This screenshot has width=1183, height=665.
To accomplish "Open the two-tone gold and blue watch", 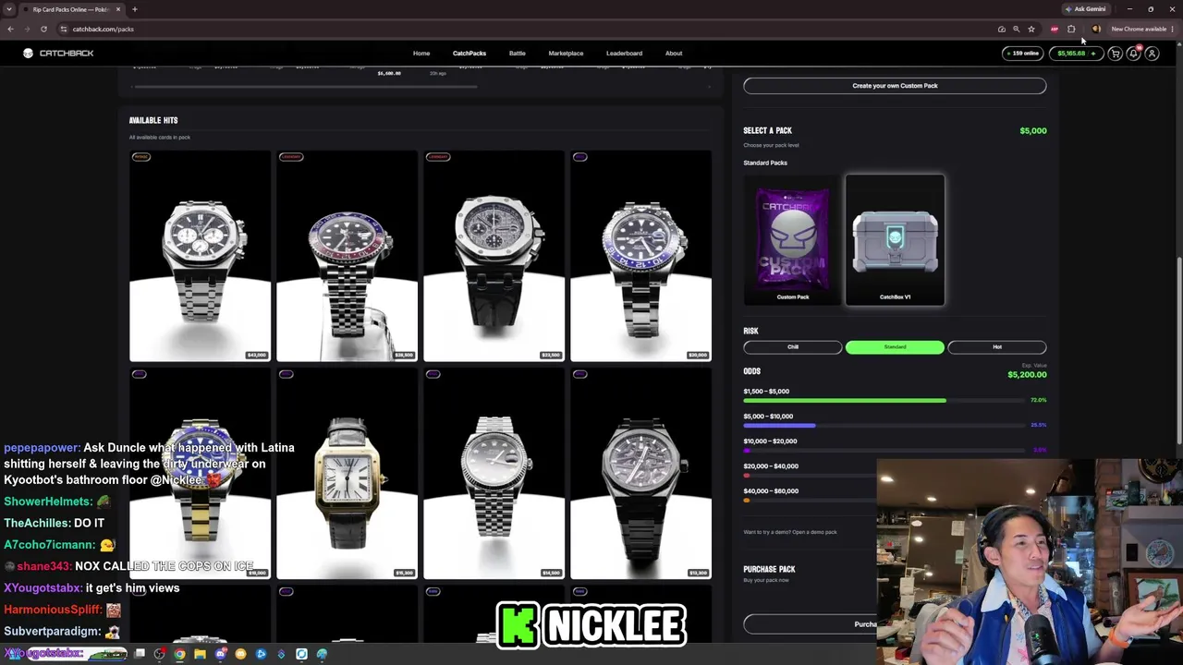I will point(200,474).
